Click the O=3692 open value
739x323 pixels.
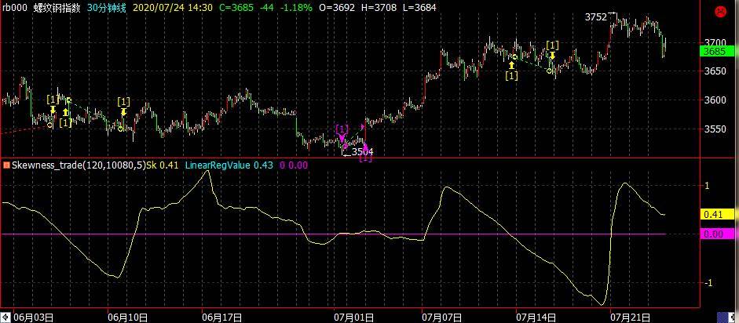click(x=337, y=8)
